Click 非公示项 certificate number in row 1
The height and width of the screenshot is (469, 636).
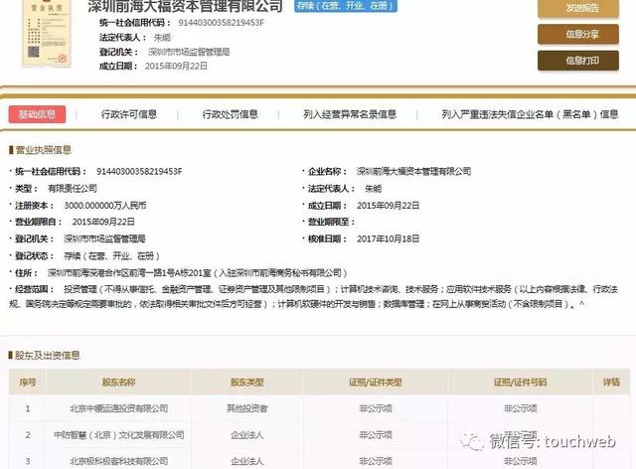[x=521, y=408]
